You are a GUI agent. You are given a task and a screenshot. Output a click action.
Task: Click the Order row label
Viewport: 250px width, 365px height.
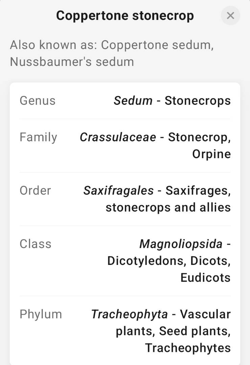tap(35, 191)
